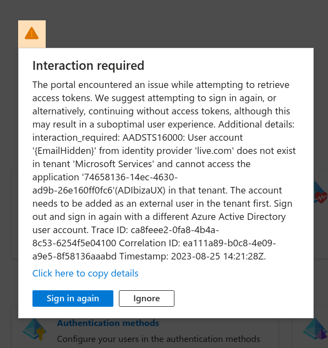Click the orange warning triangle icon

tap(32, 34)
